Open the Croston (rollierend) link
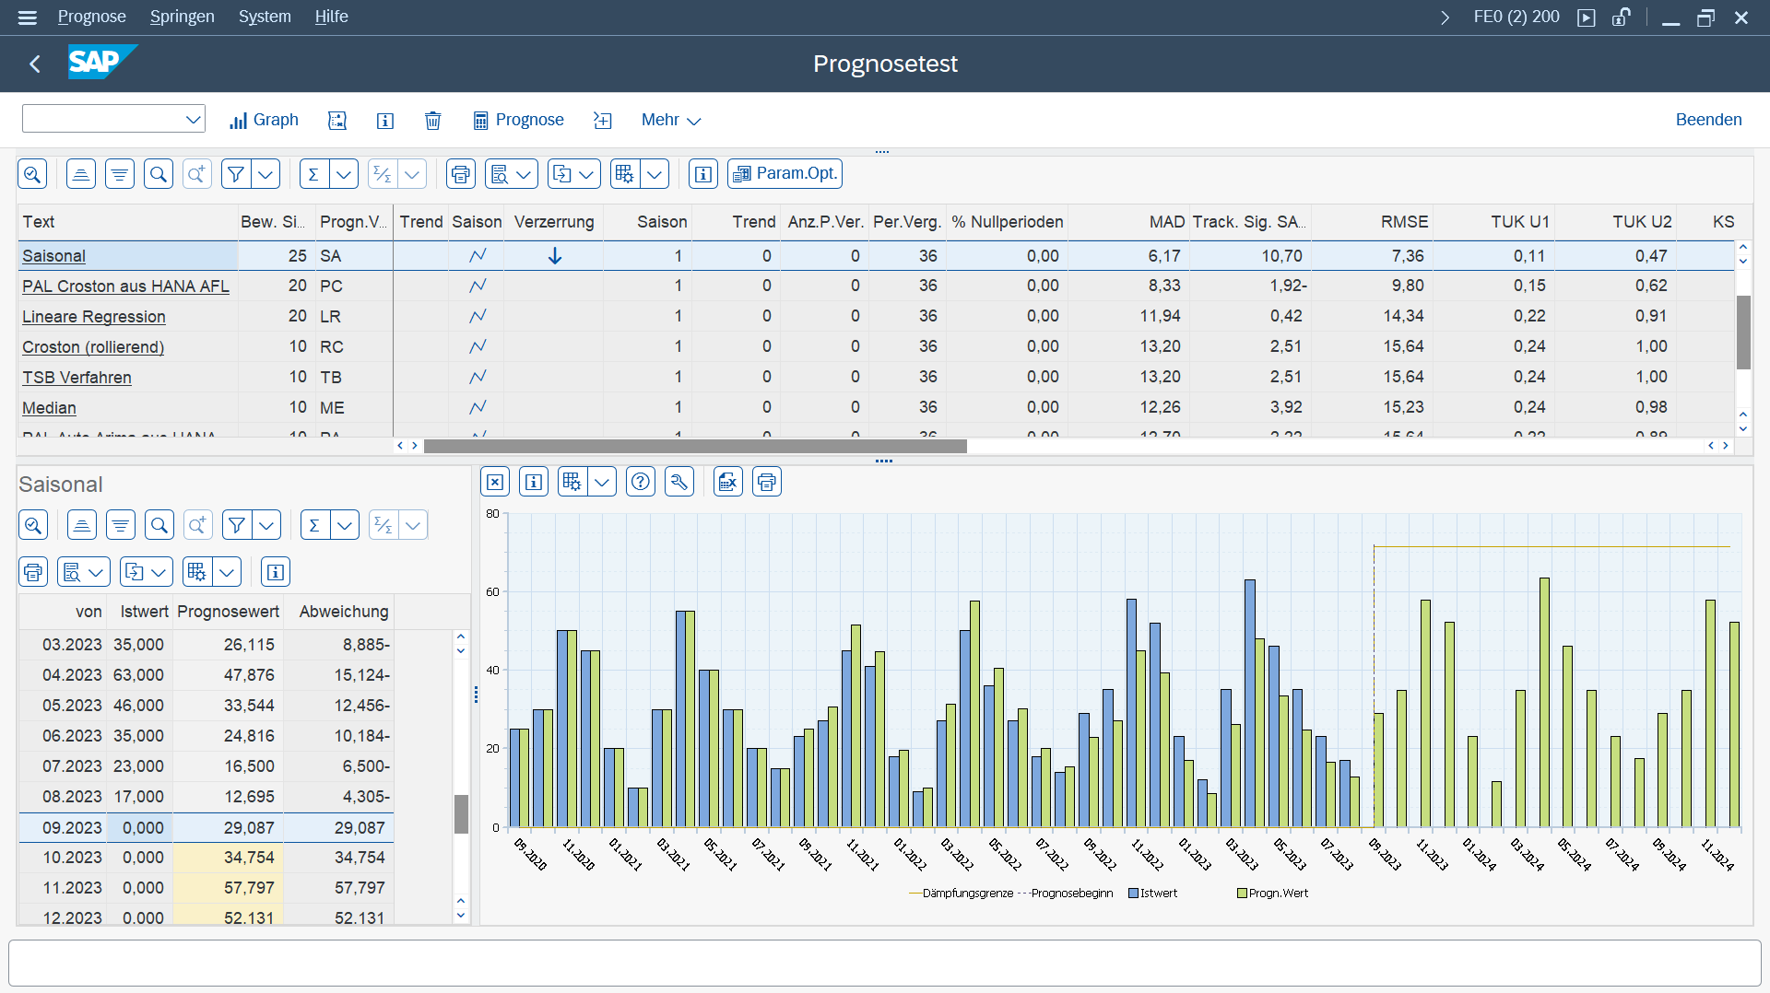 [x=93, y=347]
